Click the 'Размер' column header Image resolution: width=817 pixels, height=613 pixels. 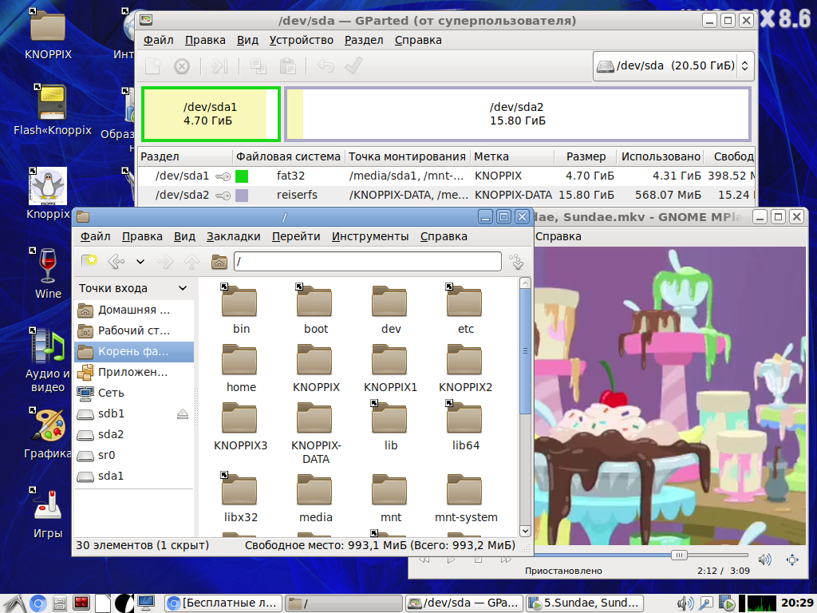pyautogui.click(x=586, y=156)
